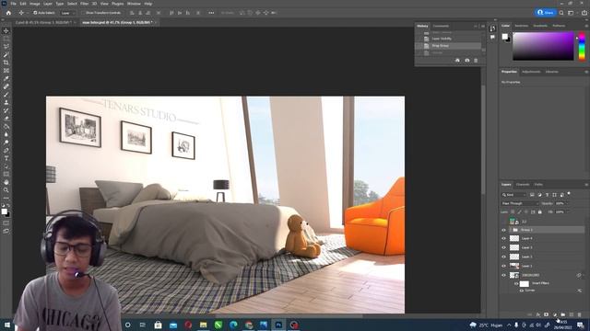Select the Crop tool
This screenshot has width=590, height=331.
(6, 63)
